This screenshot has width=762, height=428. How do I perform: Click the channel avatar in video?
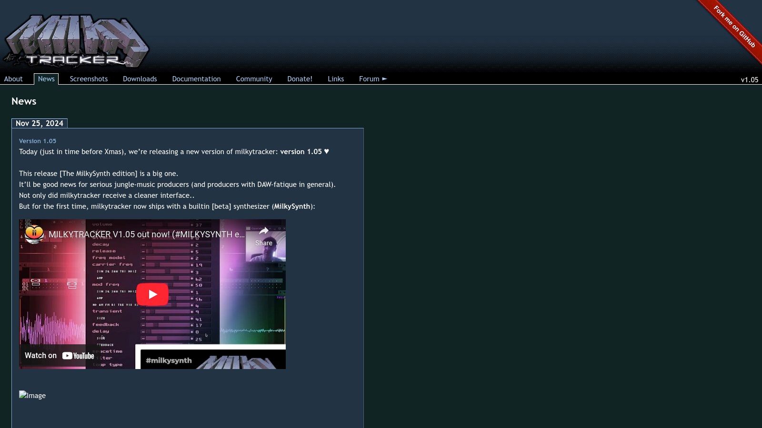(x=34, y=234)
